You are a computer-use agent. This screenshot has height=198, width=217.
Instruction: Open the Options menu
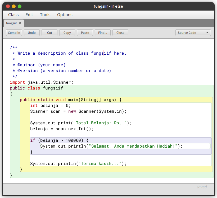(x=65, y=15)
